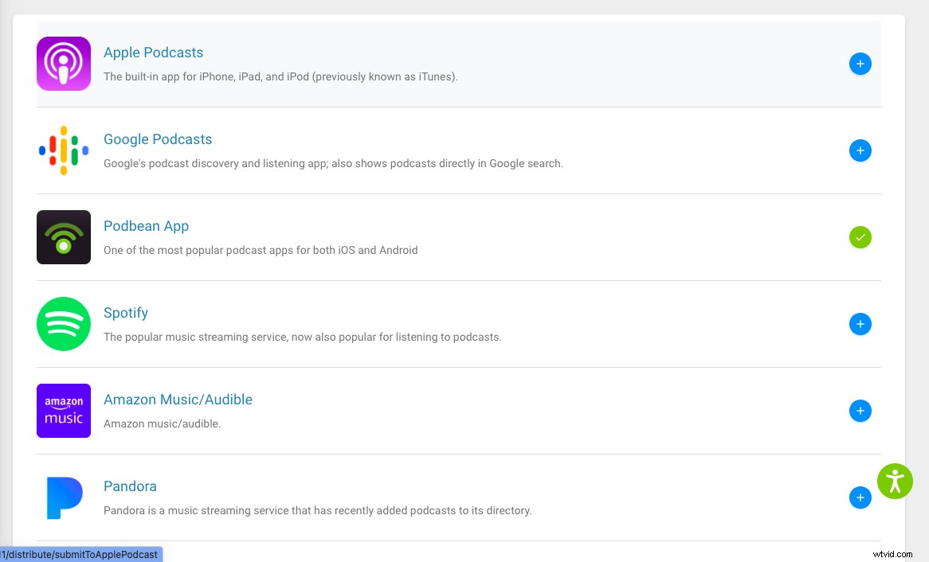Viewport: 929px width, 562px height.
Task: Click the Amazon Music/Audible title
Action: pos(178,400)
